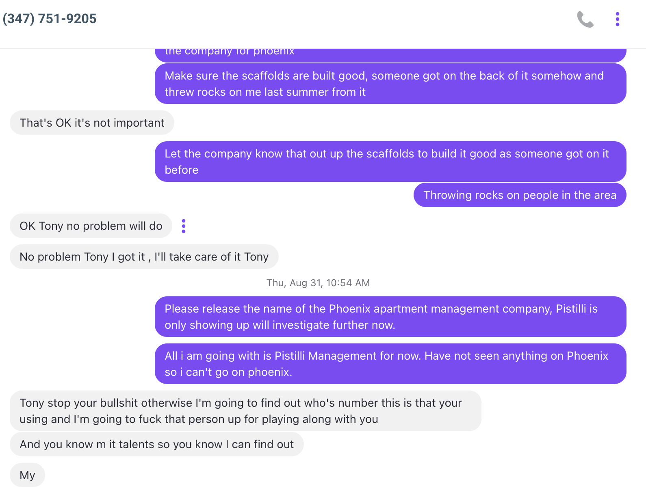Open the conversation options three-dot menu
The image size is (646, 492).
[x=617, y=19]
